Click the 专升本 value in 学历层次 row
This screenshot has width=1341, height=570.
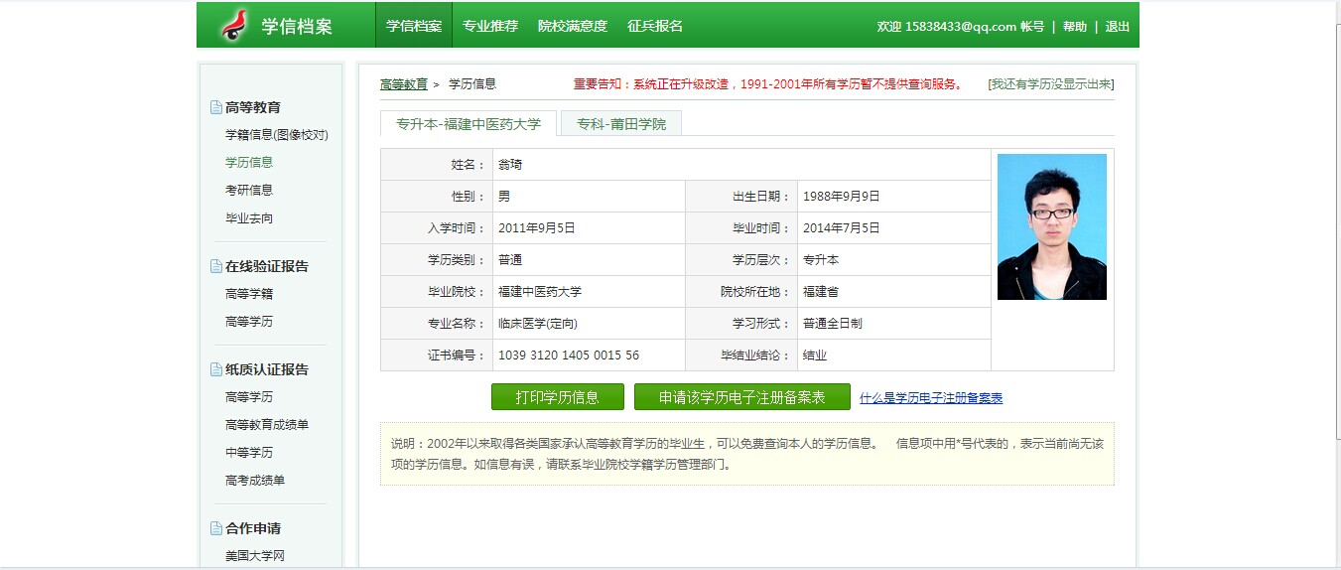pyautogui.click(x=821, y=260)
